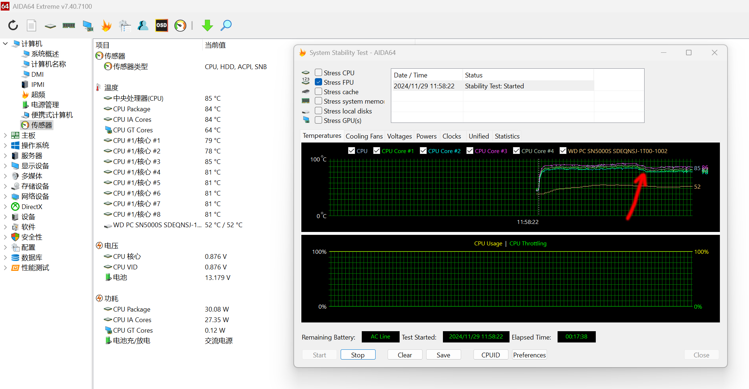Screen dimensions: 749x389
Task: Click the green download arrow icon
Action: pyautogui.click(x=207, y=25)
